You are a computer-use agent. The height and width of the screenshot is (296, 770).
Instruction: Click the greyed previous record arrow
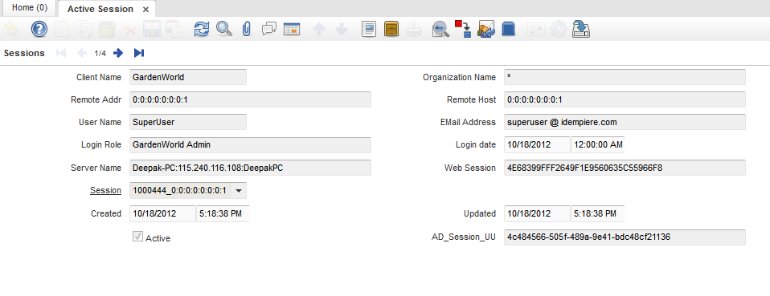(82, 53)
